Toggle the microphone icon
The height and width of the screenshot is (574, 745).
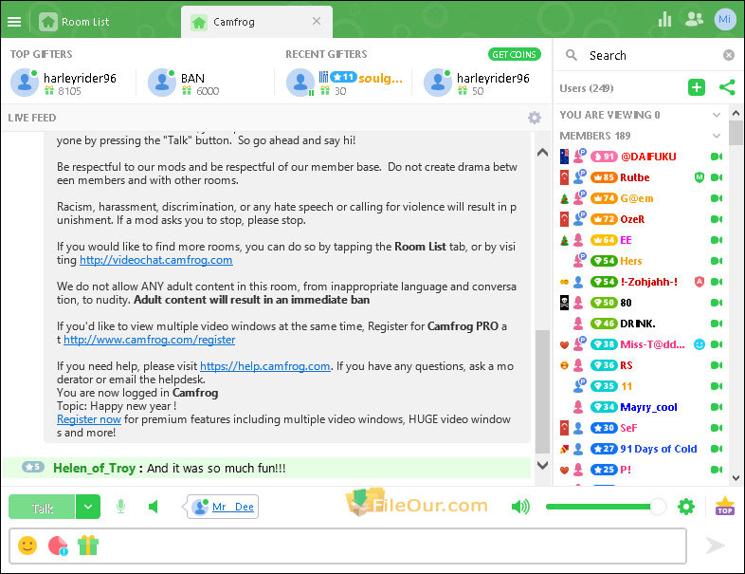pos(120,507)
